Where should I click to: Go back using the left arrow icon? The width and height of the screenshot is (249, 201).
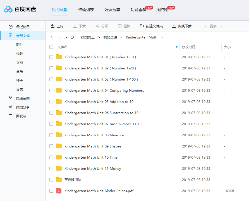(x=52, y=37)
